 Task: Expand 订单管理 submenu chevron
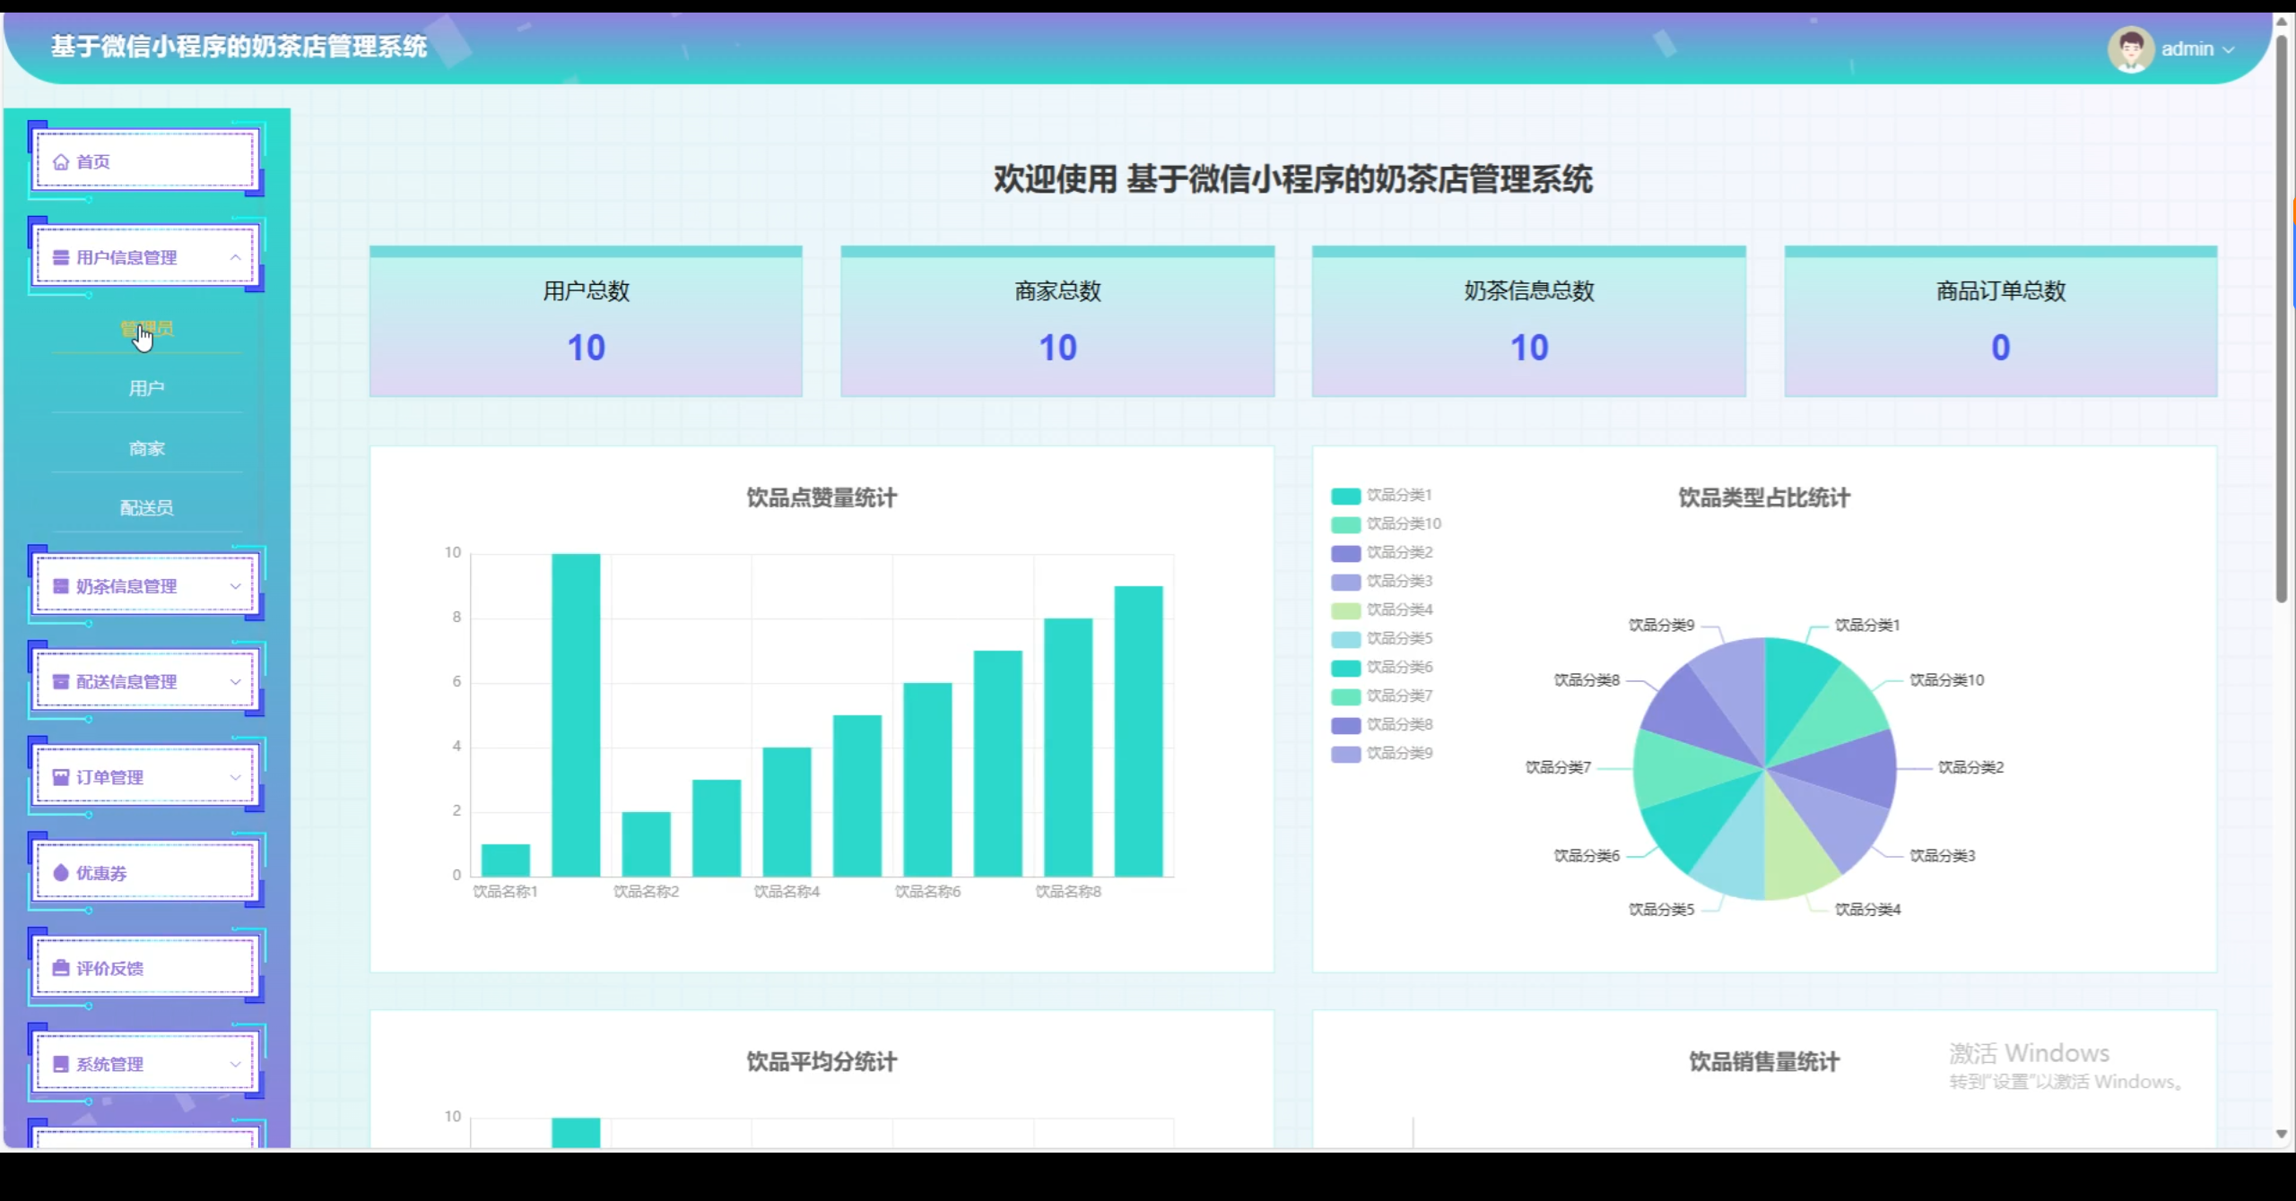tap(235, 777)
